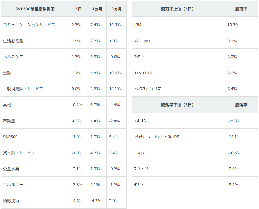Select the ヘルスケア sector cell
The image size is (259, 209).
pyautogui.click(x=13, y=57)
